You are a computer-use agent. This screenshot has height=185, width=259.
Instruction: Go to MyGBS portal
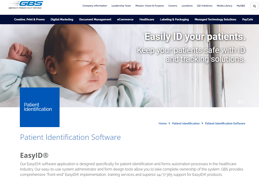pyautogui.click(x=241, y=6)
